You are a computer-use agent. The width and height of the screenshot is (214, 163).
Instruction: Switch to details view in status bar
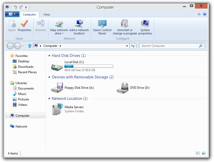198,153
